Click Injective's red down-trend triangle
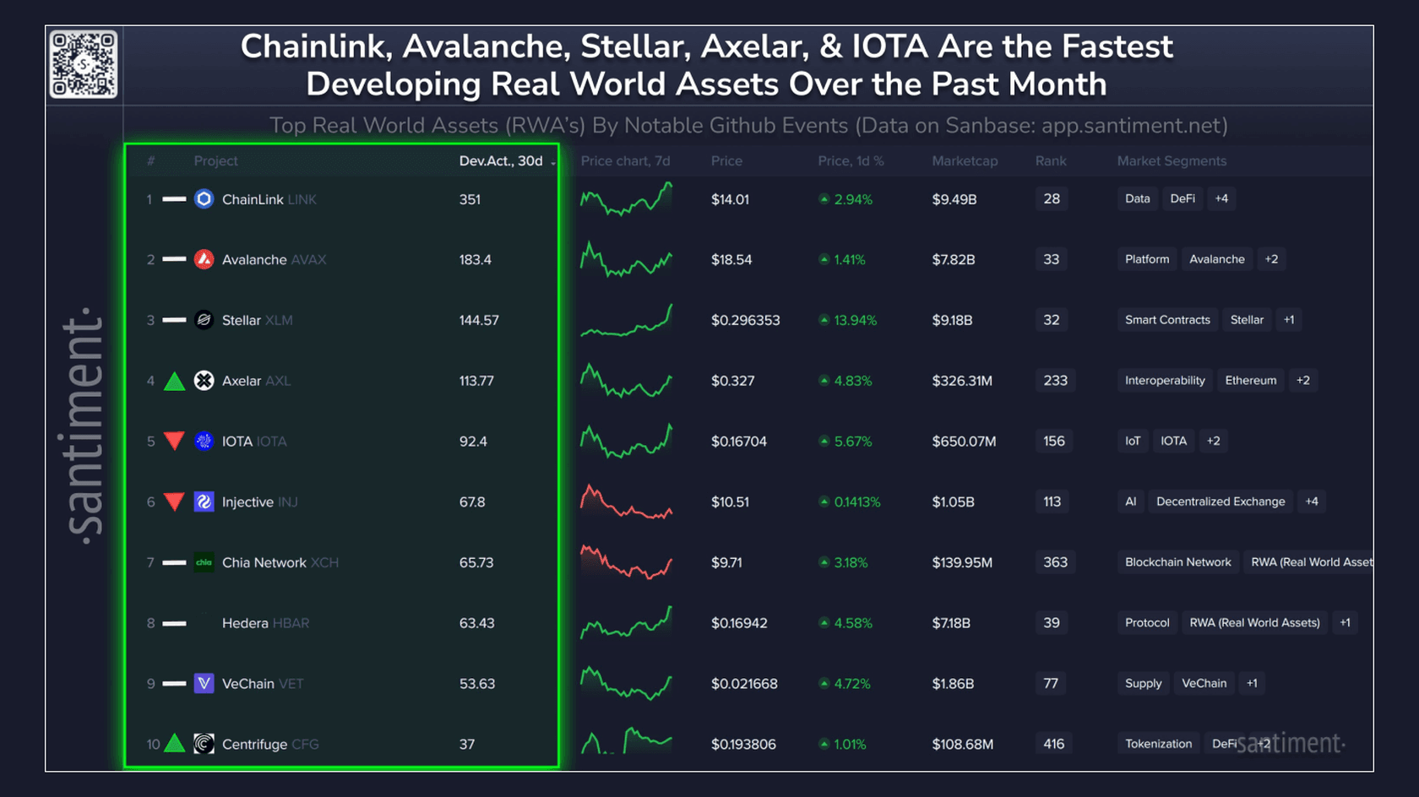 pyautogui.click(x=174, y=502)
